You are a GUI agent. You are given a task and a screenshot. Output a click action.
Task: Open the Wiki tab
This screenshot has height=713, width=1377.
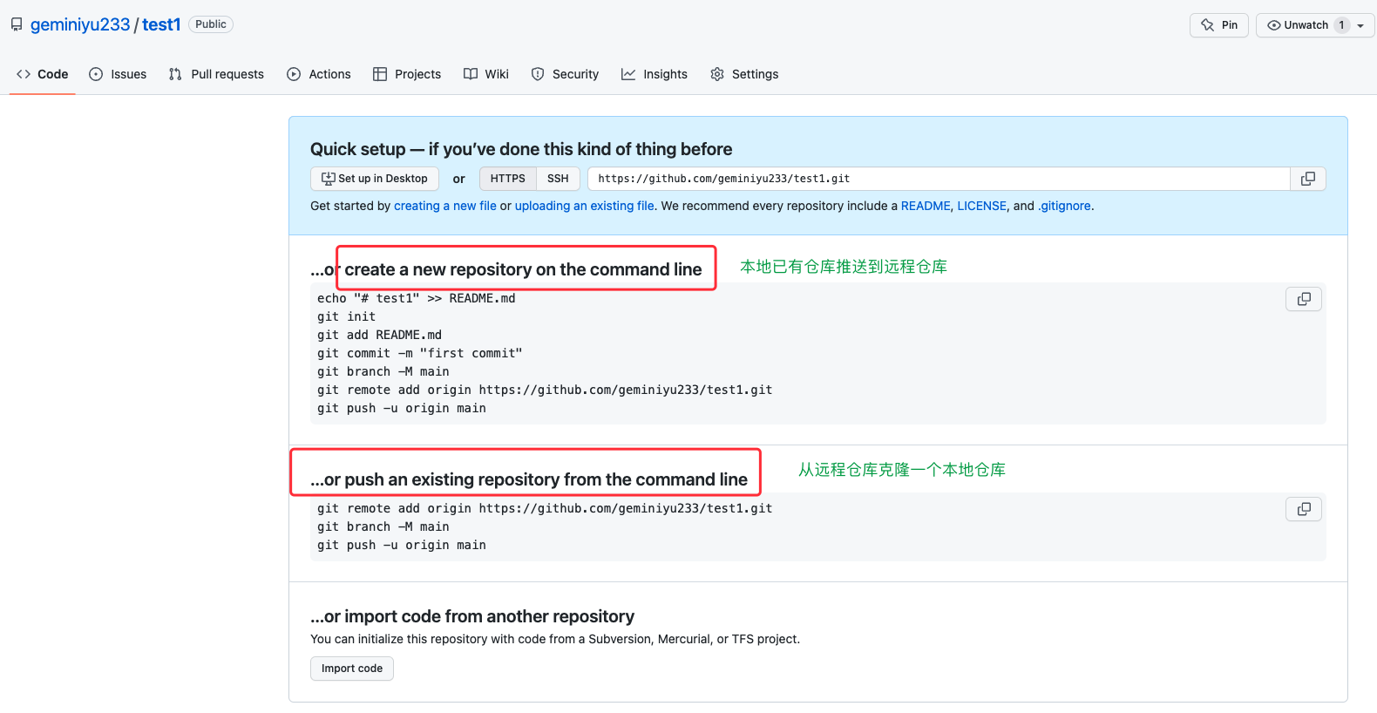(x=486, y=74)
